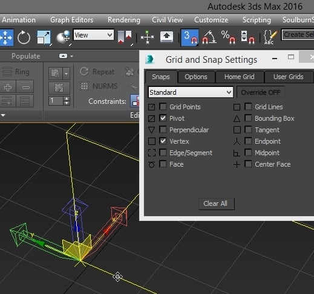Screen dimensions: 314x294
Task: Click the constraint icon beside Constraints label
Action: pos(136,101)
